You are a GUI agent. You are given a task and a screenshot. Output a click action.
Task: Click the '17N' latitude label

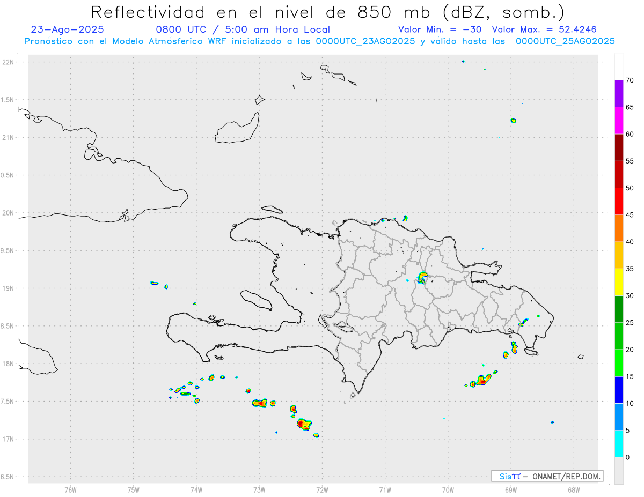pos(8,439)
